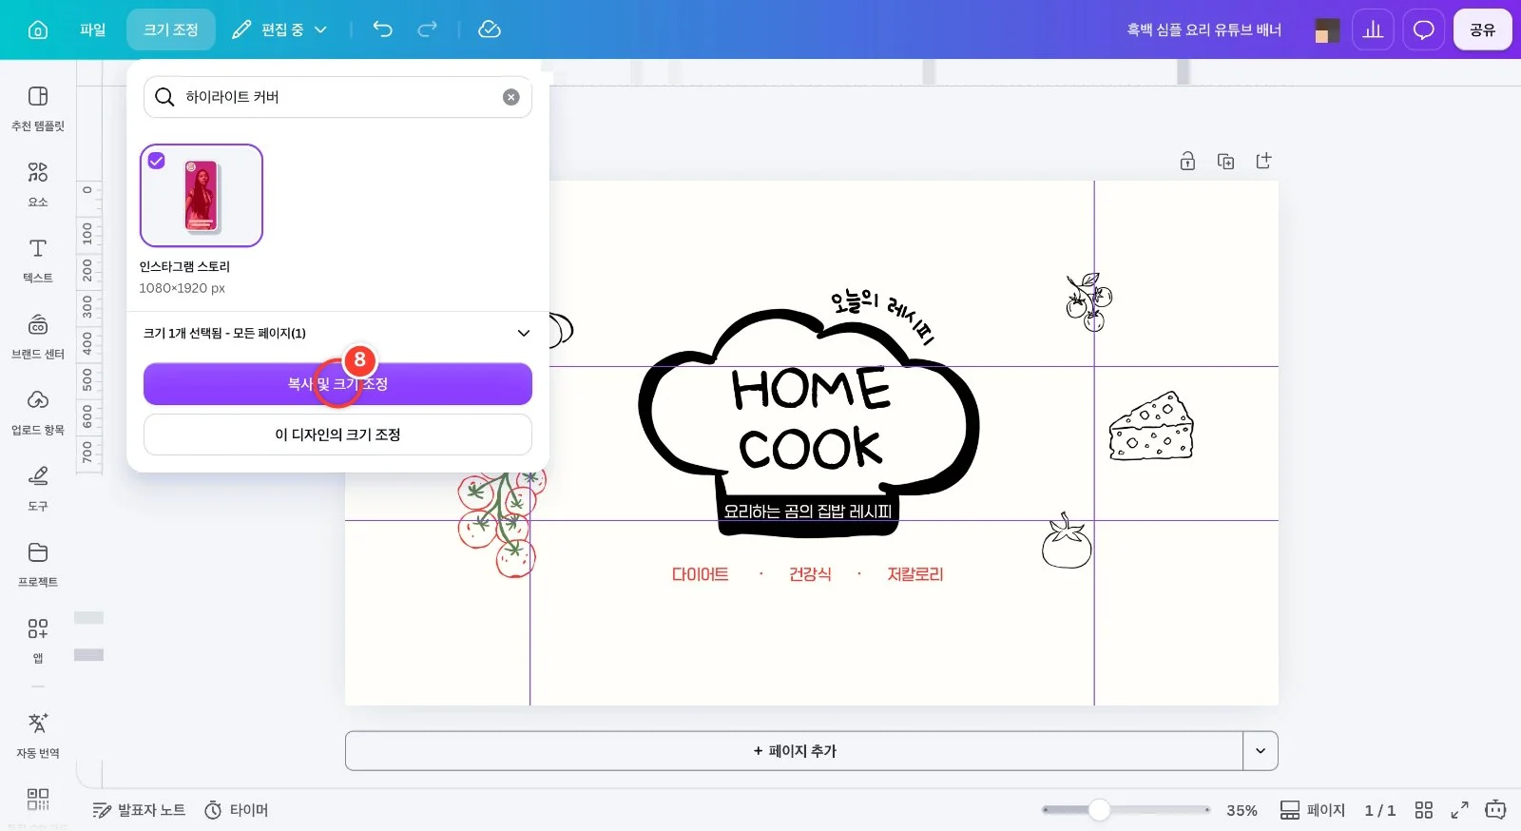This screenshot has height=831, width=1521.
Task: Add a new page via the plus-page icon
Action: click(x=1263, y=161)
